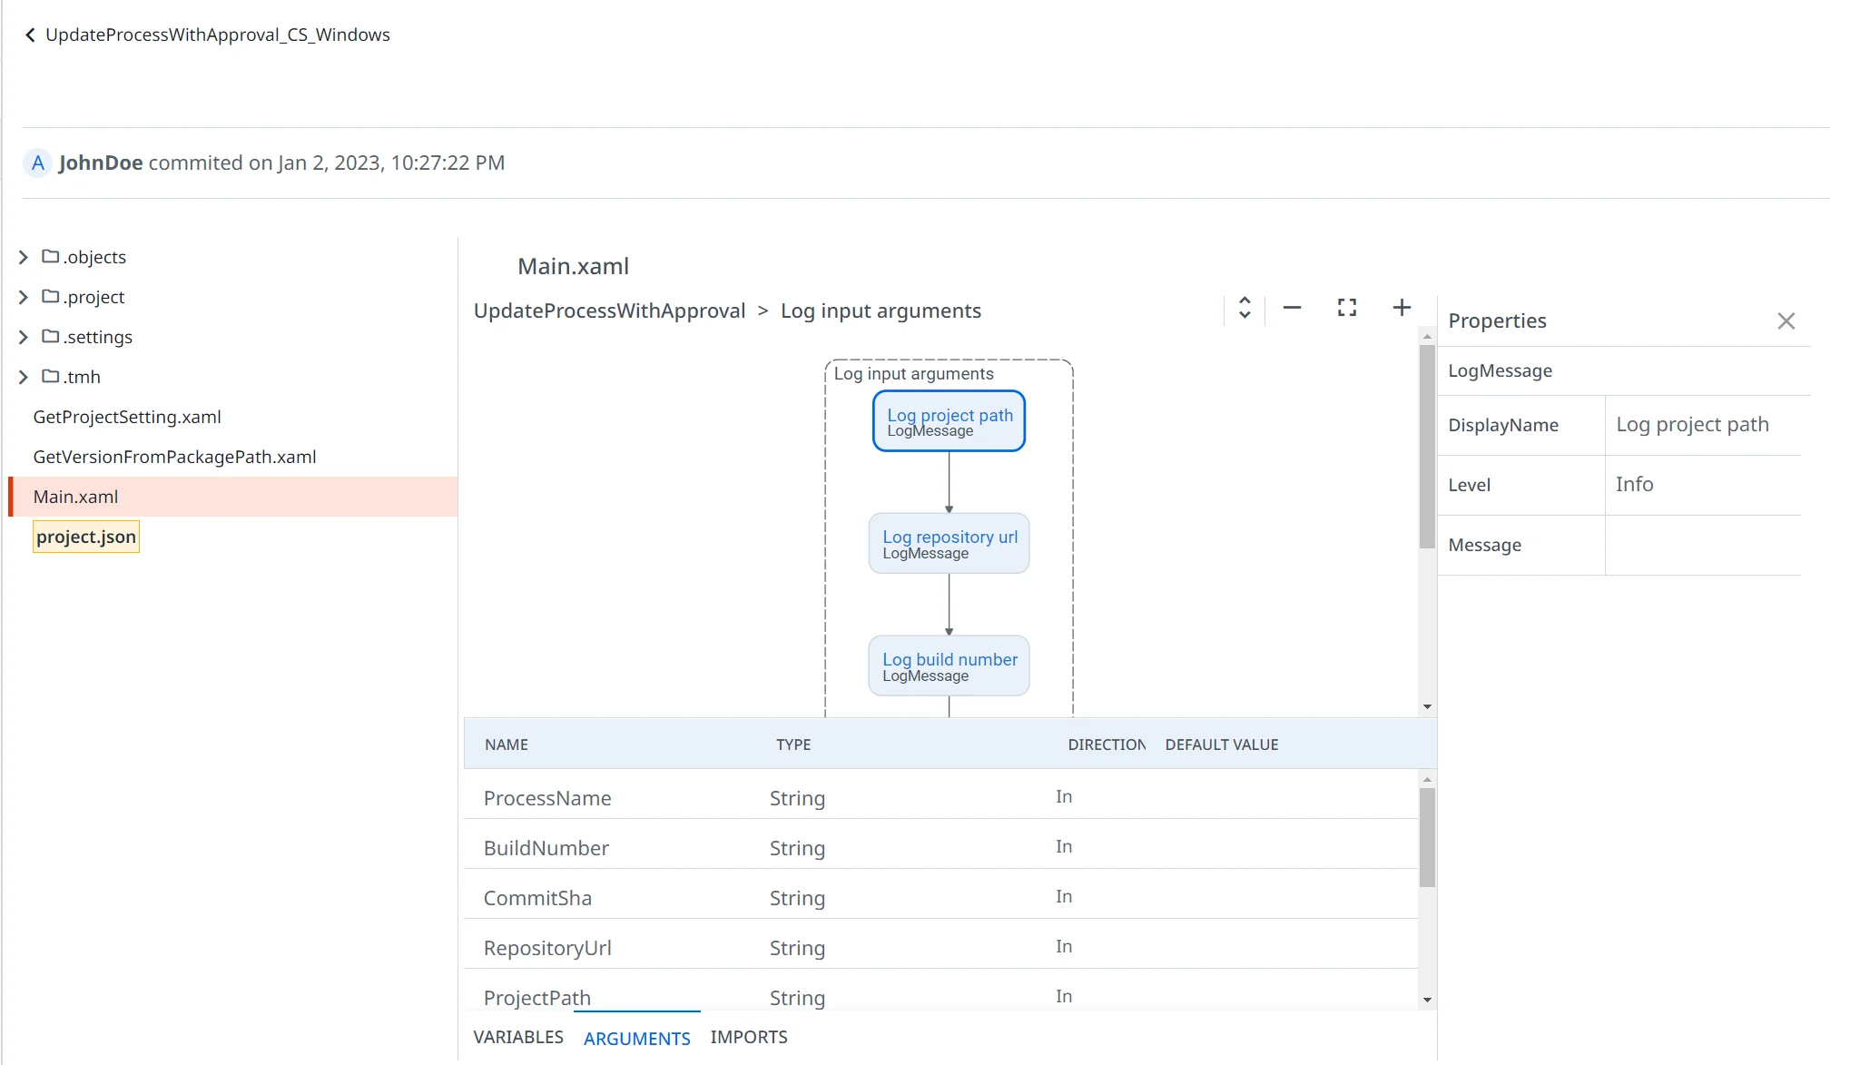Switch to the VARIABLES tab
Screen dimensions: 1850x1065
pos(518,1036)
